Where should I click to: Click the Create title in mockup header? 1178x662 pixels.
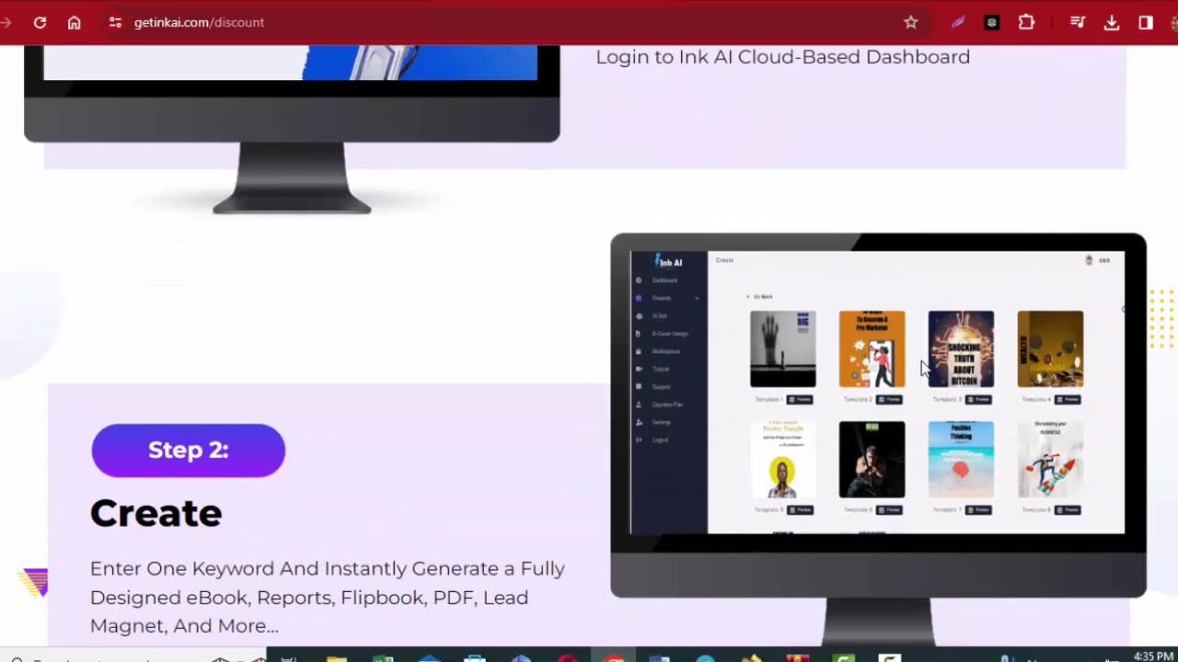pos(725,260)
